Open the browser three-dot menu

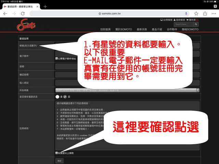(214, 14)
